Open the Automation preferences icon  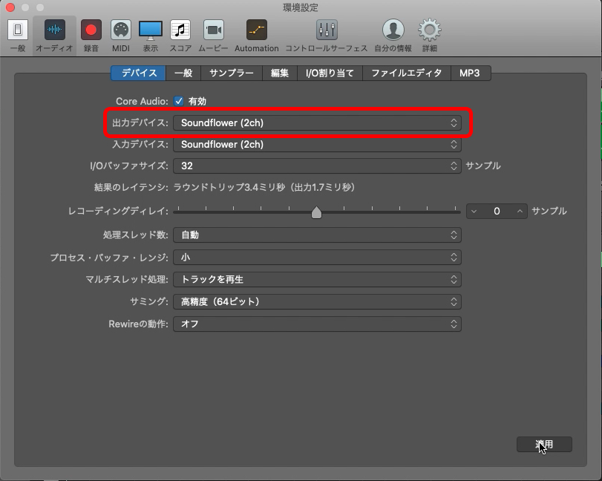[257, 30]
